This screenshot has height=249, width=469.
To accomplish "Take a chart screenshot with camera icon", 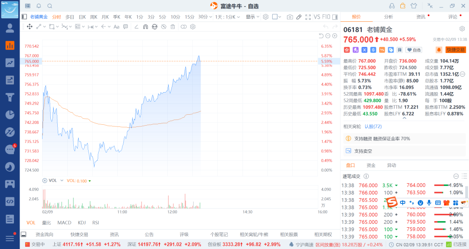I will point(290,17).
